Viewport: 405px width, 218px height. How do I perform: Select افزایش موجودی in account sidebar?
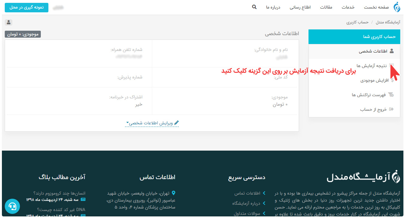354,80
